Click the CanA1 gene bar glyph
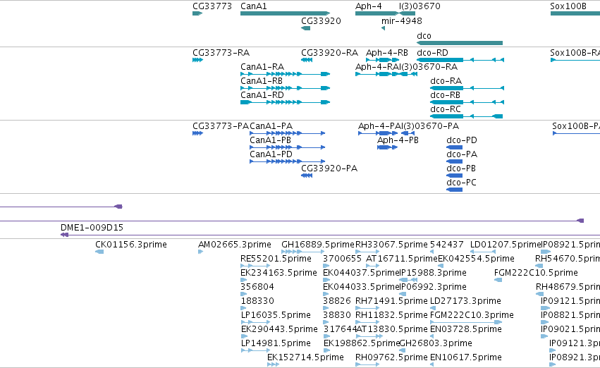Viewport: 600px width, 368px height. click(285, 13)
